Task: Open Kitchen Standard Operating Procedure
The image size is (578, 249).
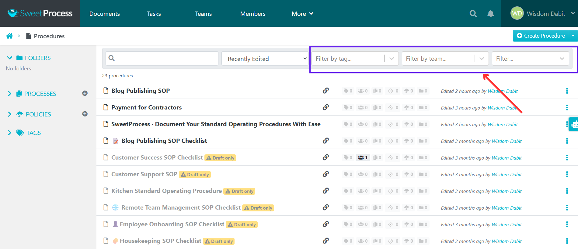Action: (166, 191)
